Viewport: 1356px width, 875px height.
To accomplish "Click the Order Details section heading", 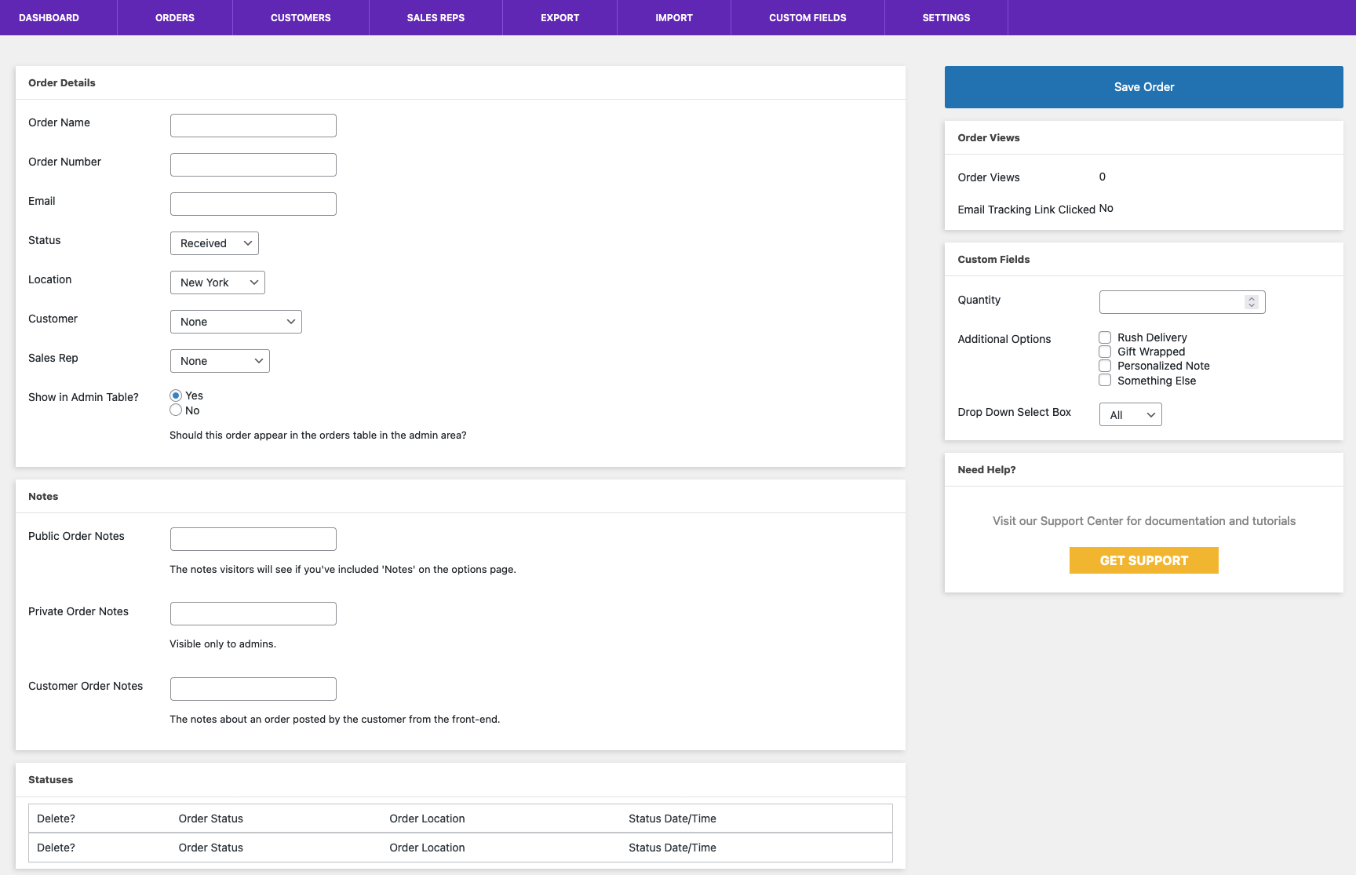I will click(62, 83).
